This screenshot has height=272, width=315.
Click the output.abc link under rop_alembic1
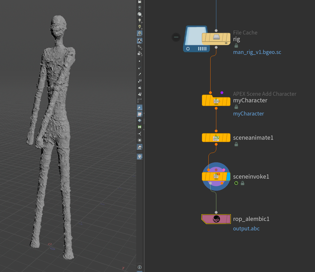tap(246, 228)
